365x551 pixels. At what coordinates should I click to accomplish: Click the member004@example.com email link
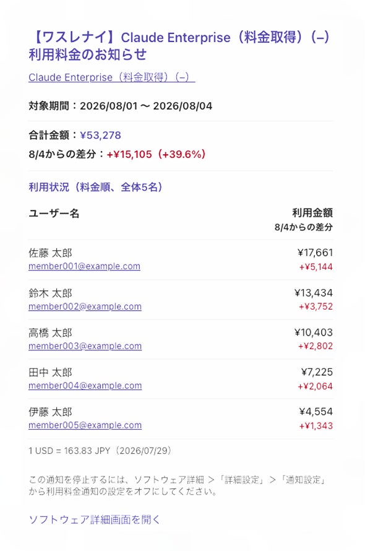coord(85,386)
